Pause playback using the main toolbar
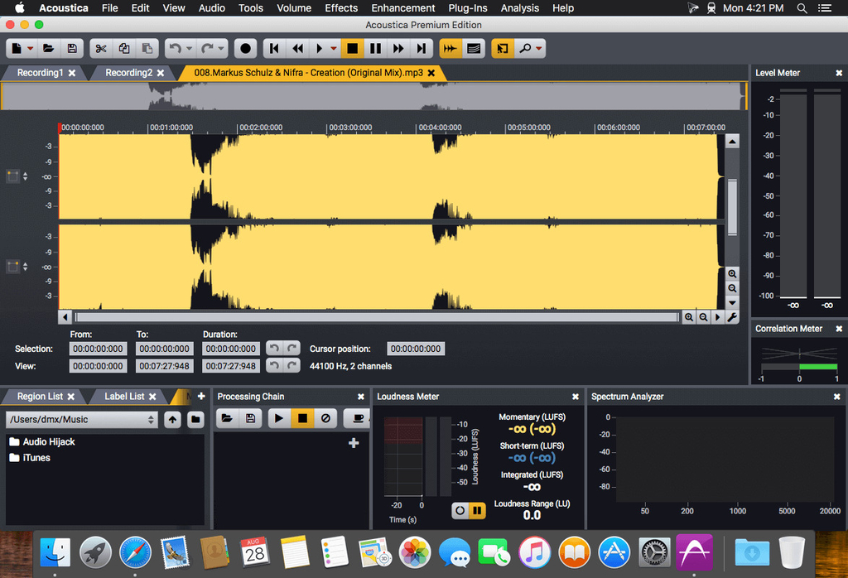 click(x=375, y=49)
